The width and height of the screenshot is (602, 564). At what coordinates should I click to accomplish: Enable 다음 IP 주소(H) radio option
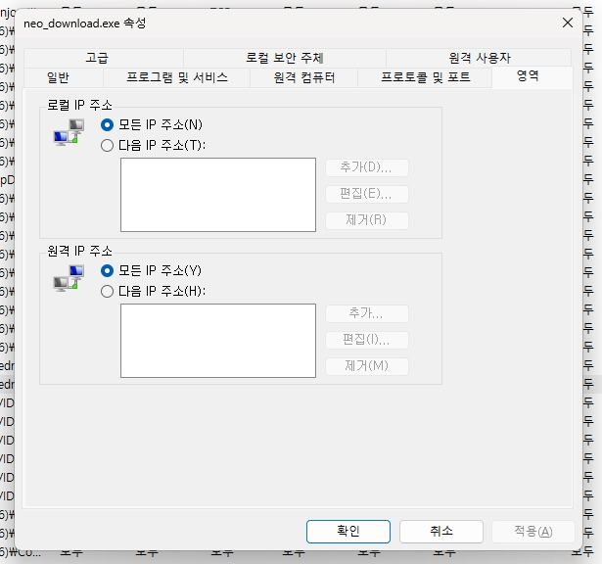click(x=107, y=291)
